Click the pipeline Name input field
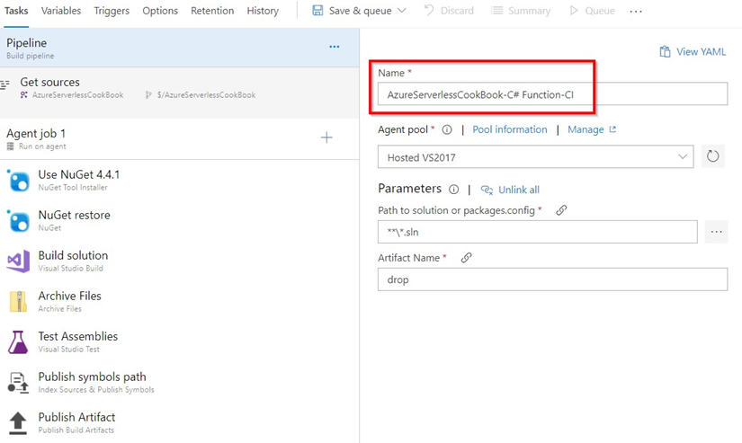Screen dimensions: 742x443 tap(552, 94)
